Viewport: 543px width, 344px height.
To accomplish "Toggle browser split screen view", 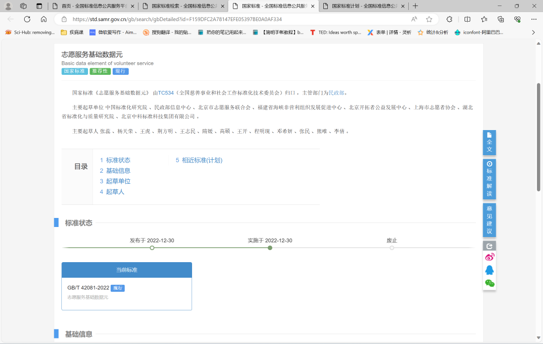I will pyautogui.click(x=467, y=19).
